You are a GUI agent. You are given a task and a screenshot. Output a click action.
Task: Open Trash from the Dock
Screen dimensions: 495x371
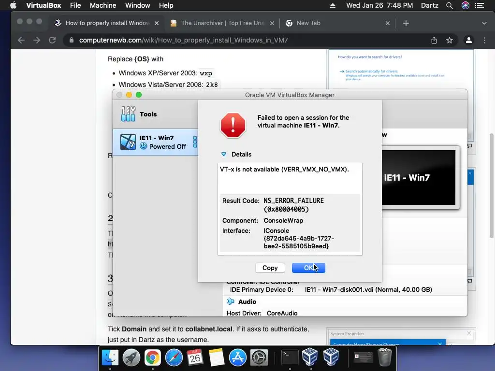[384, 357]
